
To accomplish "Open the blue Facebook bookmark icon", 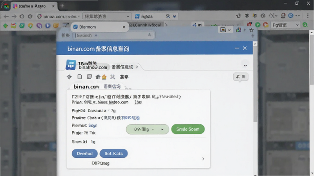I will tap(47, 25).
